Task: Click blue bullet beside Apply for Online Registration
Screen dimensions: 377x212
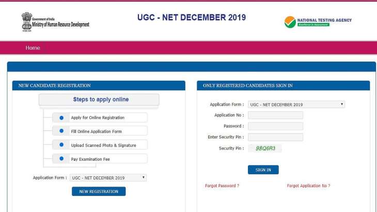Action: tap(61, 118)
